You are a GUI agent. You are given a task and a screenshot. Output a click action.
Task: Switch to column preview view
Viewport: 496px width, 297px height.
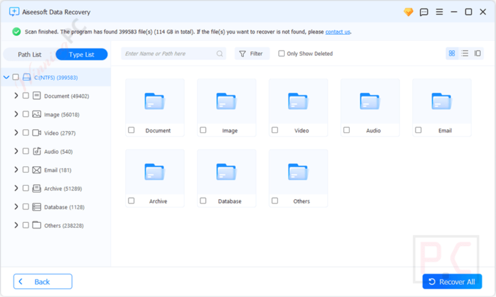click(477, 53)
